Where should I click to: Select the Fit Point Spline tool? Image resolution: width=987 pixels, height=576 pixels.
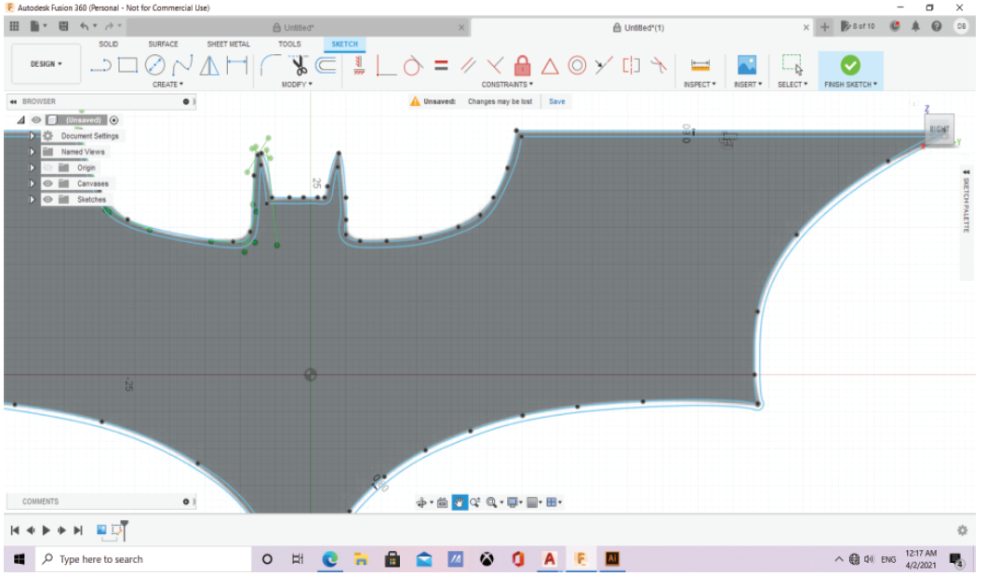pos(182,65)
